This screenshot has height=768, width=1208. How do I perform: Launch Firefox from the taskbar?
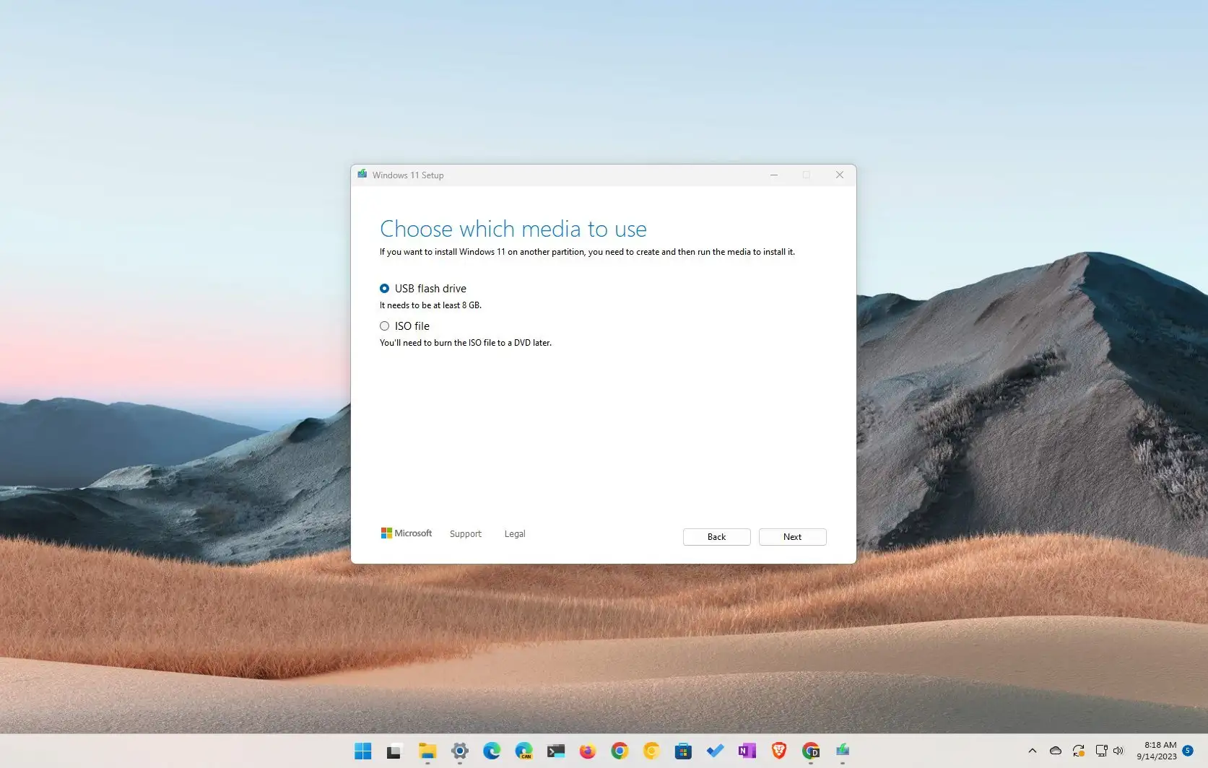click(x=588, y=751)
